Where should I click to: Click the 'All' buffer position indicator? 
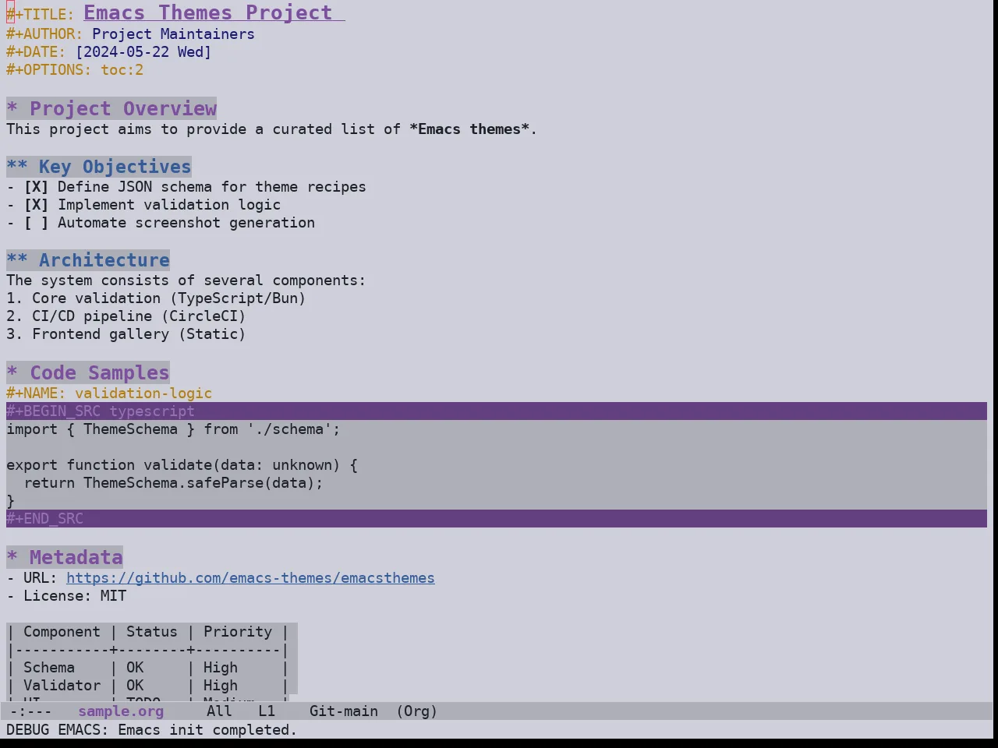219,711
